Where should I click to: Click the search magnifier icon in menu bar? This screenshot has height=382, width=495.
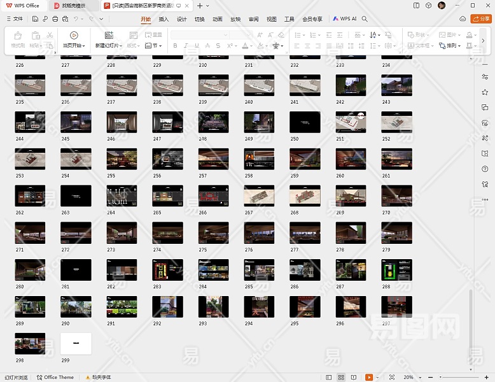pos(365,19)
